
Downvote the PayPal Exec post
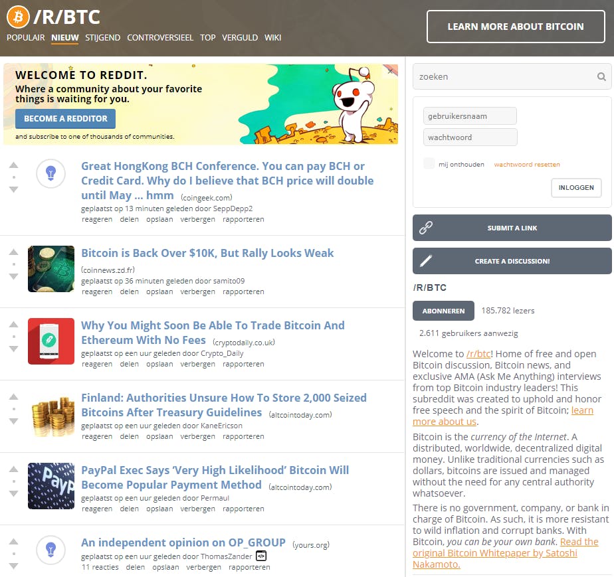(14, 493)
